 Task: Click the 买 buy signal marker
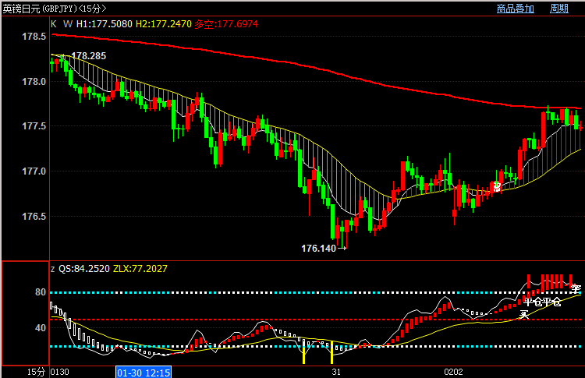tap(524, 314)
